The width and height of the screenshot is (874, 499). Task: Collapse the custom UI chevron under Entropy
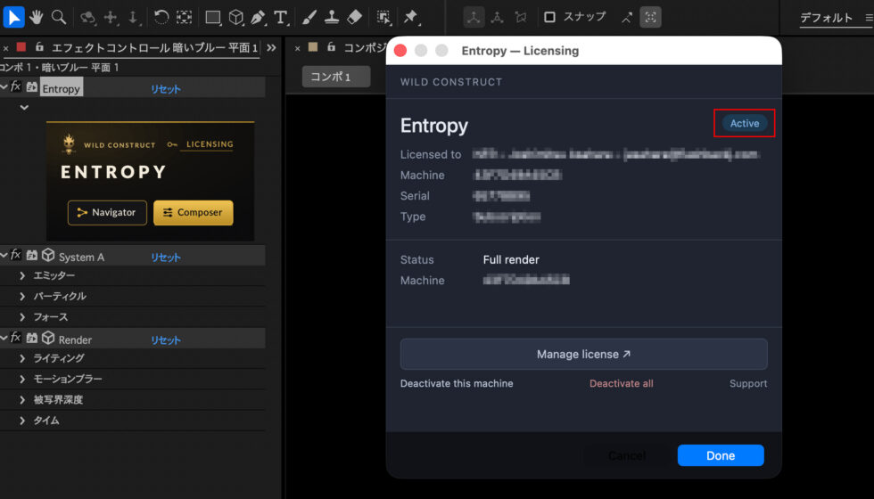pyautogui.click(x=24, y=107)
